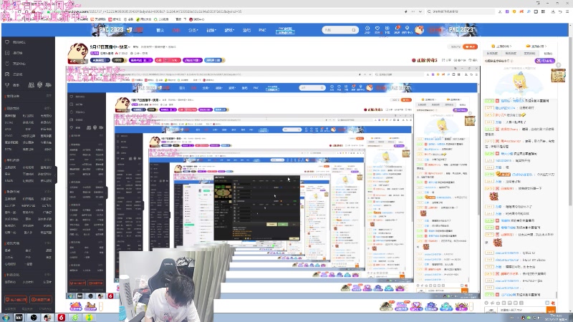Switch to the last tab in right ranking panel
The image size is (573, 322).
pyautogui.click(x=548, y=53)
